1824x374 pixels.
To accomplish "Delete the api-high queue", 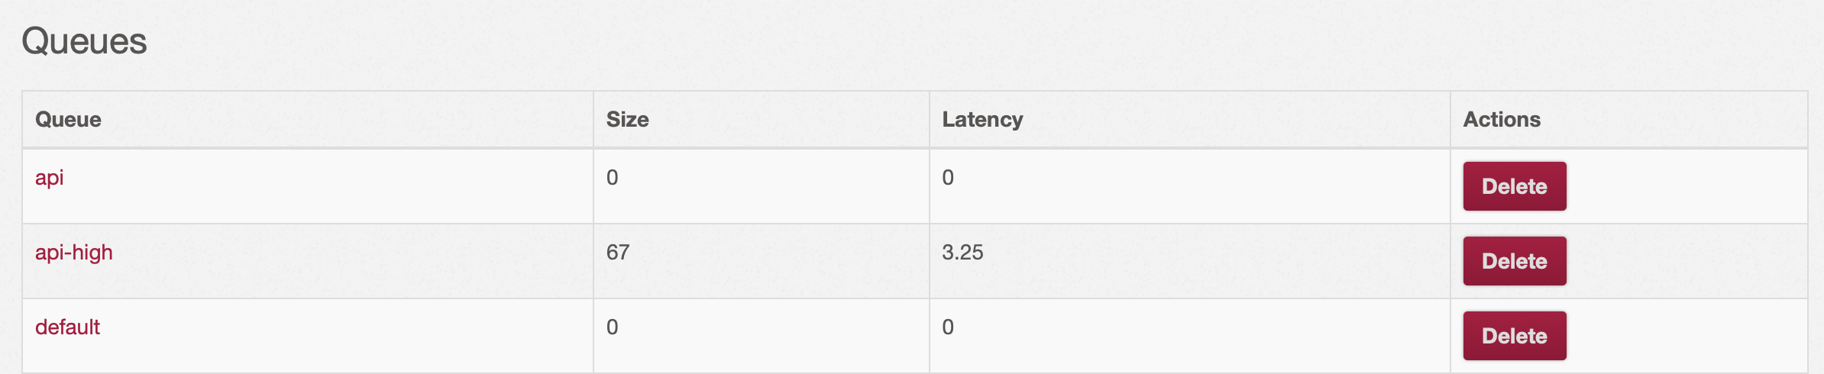I will tap(1514, 261).
